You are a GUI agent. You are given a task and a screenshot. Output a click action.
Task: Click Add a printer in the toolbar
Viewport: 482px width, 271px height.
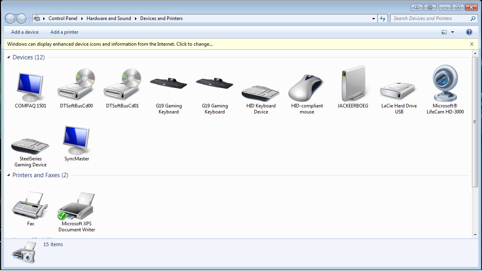65,32
